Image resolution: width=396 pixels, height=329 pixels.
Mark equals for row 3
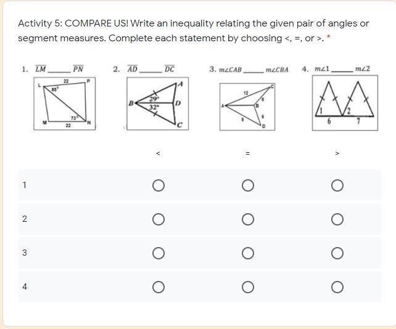(248, 253)
